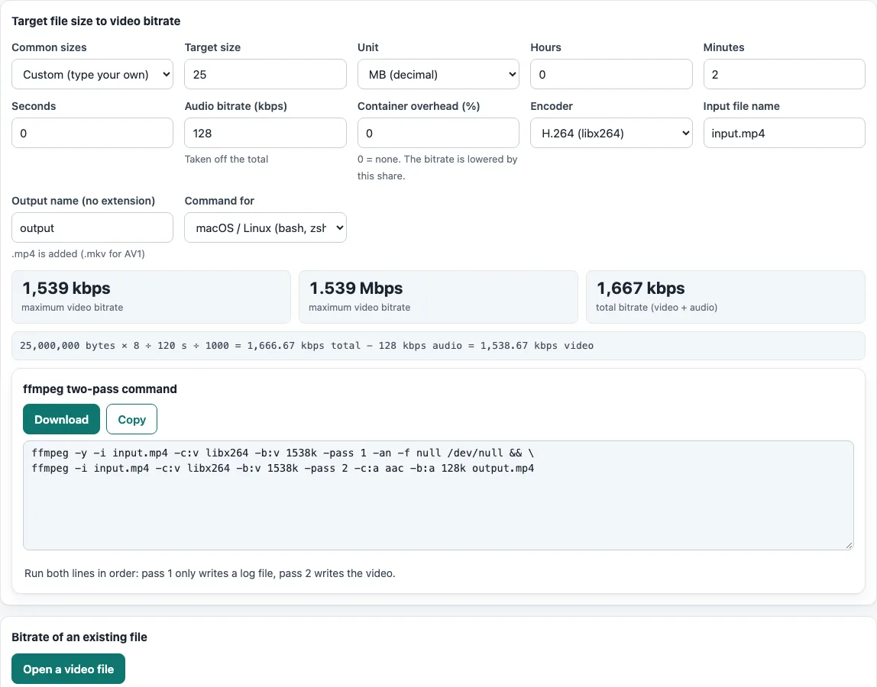Download the ffmpeg two-pass command
877x687 pixels.
point(62,419)
